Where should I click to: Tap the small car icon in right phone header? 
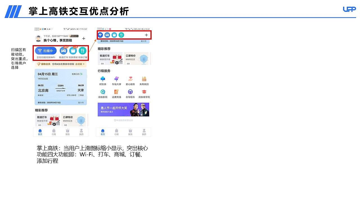point(107,35)
